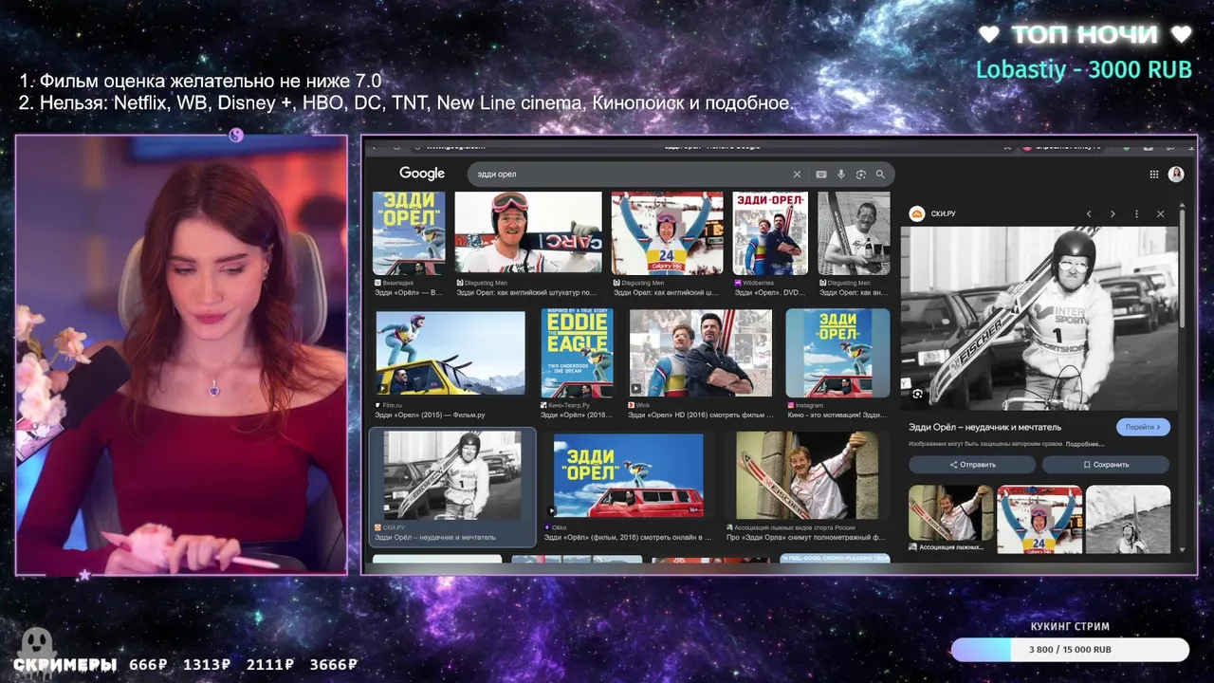Open the Okko red van thumbnail
Screen dimensions: 1214x683
[x=628, y=475]
